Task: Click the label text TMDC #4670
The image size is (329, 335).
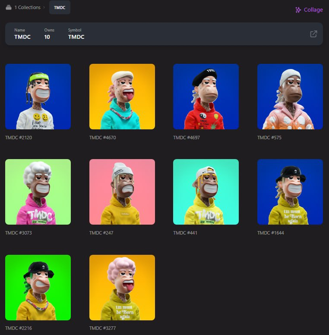Action: coord(103,138)
